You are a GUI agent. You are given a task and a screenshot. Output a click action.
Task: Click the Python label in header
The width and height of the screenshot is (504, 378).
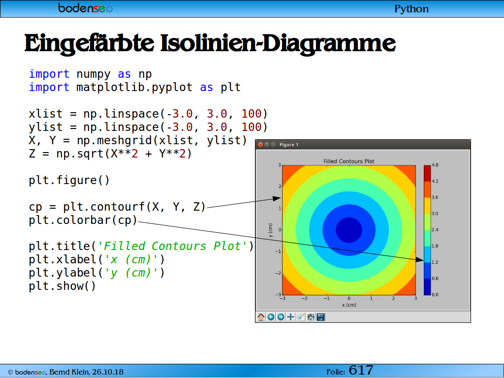(x=411, y=9)
